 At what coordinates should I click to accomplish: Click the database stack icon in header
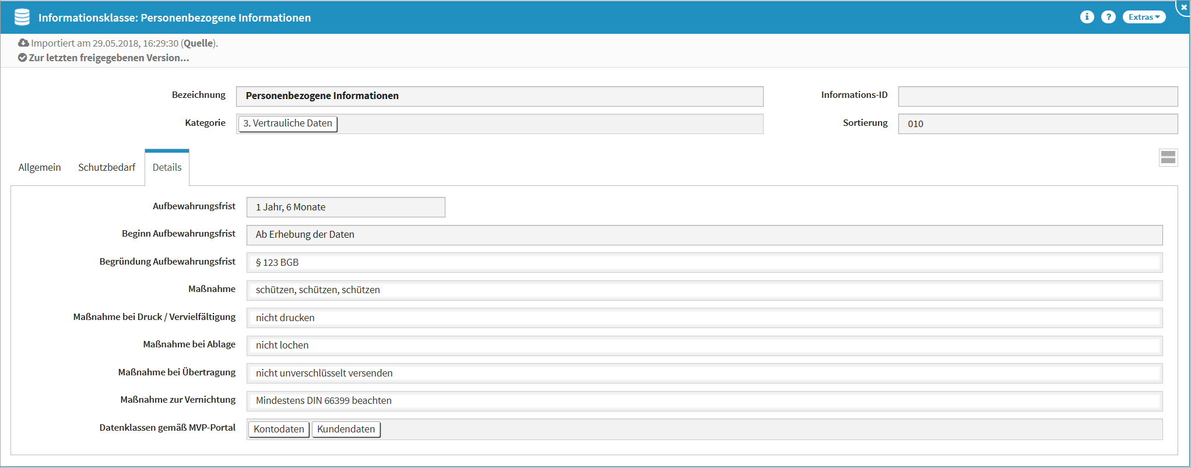pyautogui.click(x=22, y=17)
